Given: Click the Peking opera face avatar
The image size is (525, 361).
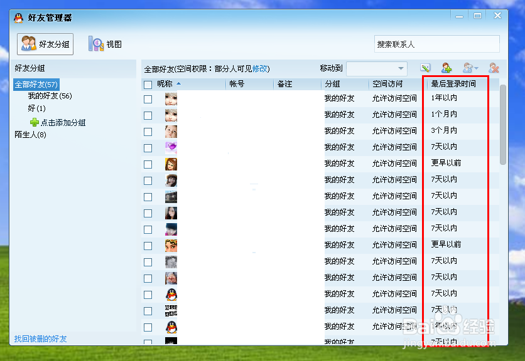Looking at the screenshot, I should pos(171,246).
